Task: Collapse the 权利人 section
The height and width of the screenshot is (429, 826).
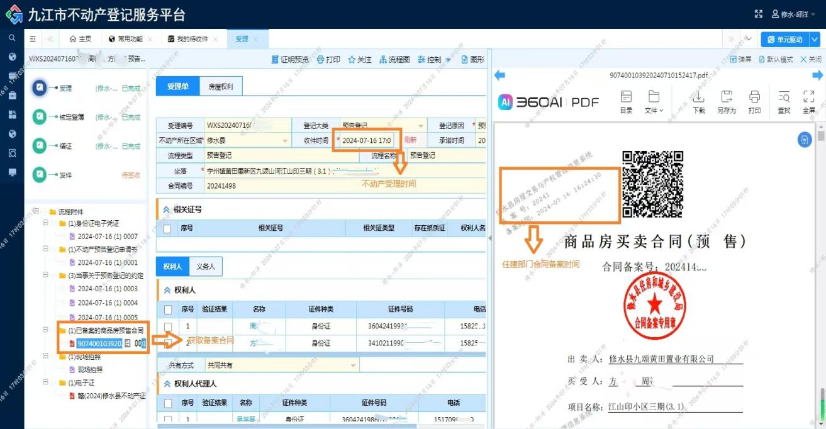Action: coord(167,290)
